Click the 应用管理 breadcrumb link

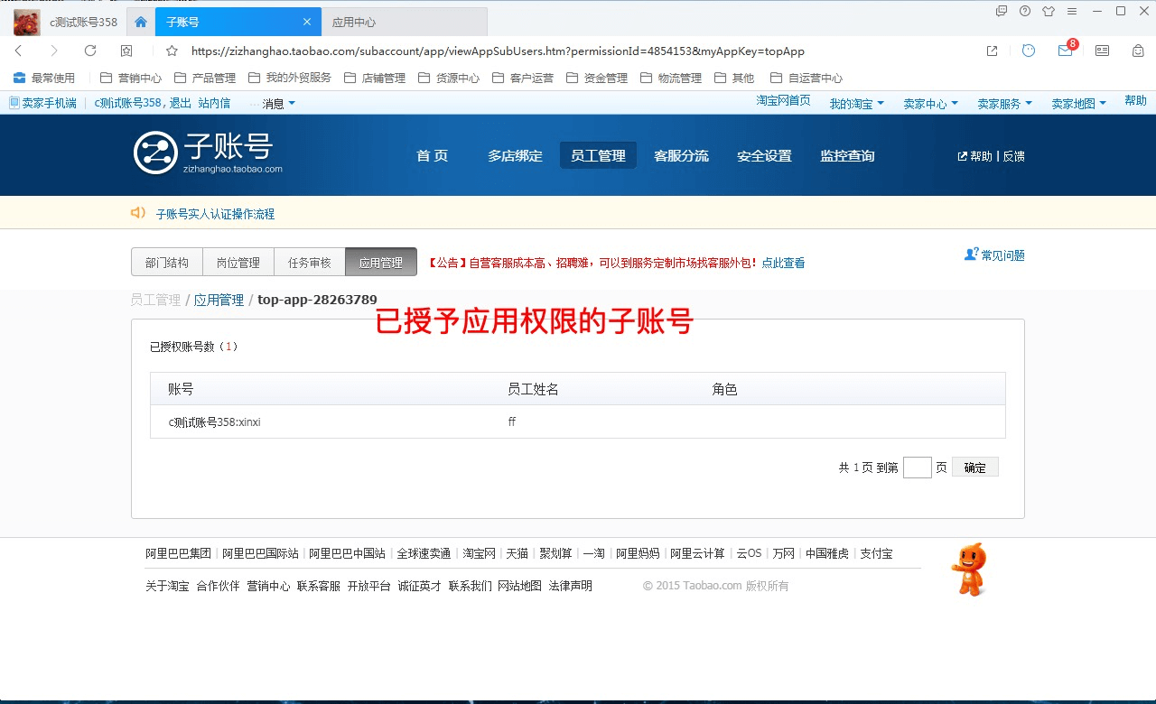(219, 300)
